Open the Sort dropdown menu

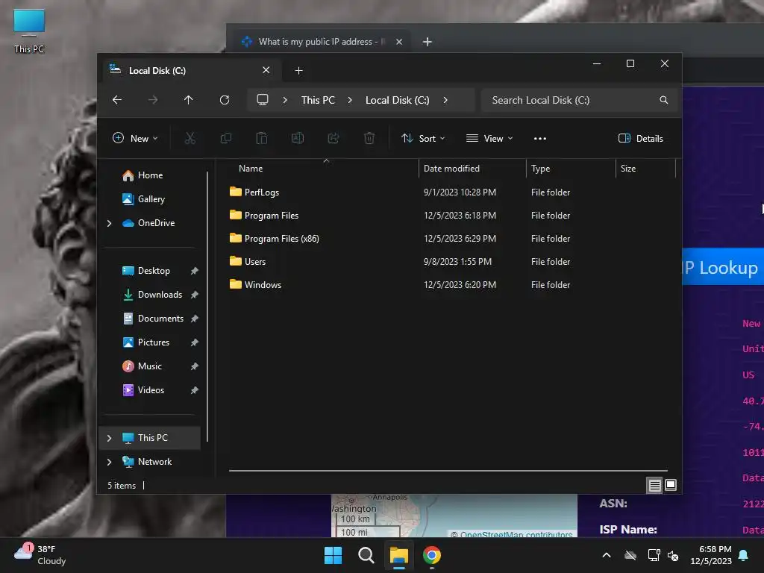tap(423, 138)
